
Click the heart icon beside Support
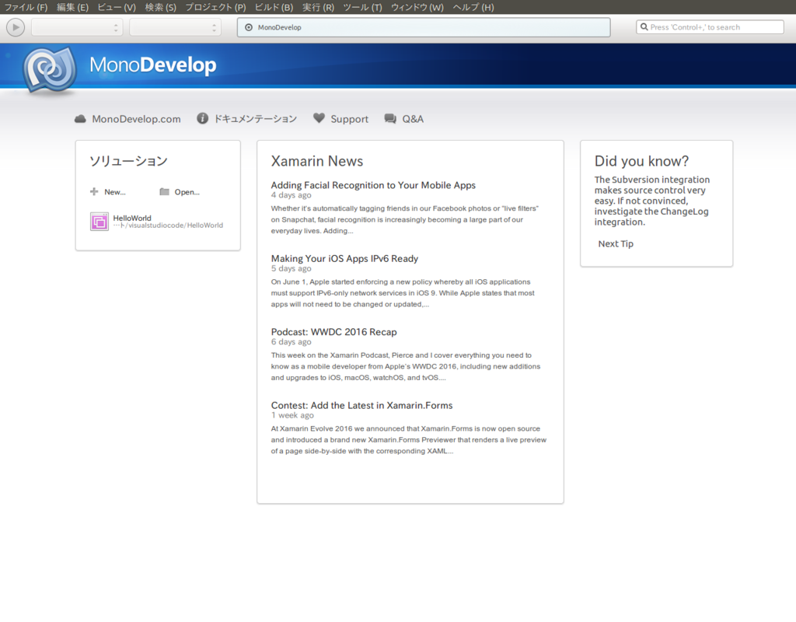tap(319, 118)
